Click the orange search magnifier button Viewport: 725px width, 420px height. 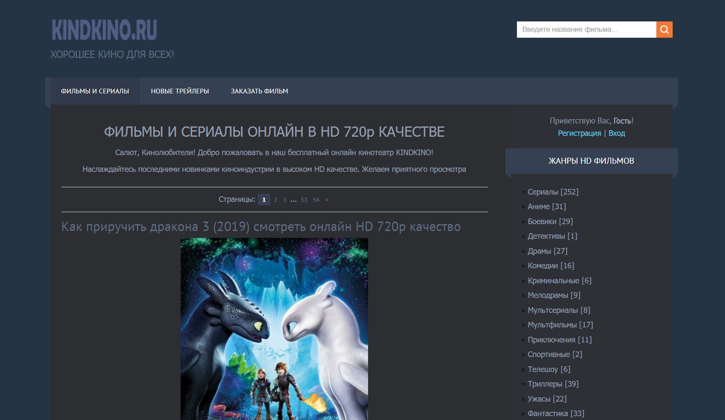664,30
